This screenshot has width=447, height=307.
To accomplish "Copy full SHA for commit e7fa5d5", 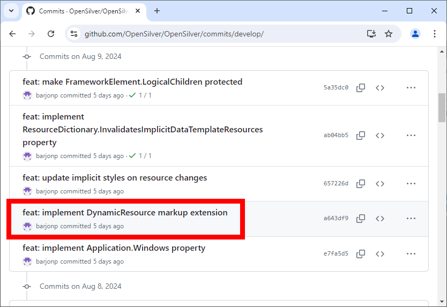I will [x=361, y=254].
